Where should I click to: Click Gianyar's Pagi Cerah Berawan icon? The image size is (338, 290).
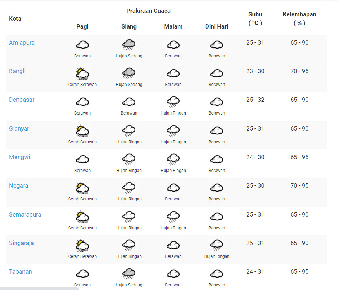point(82,131)
